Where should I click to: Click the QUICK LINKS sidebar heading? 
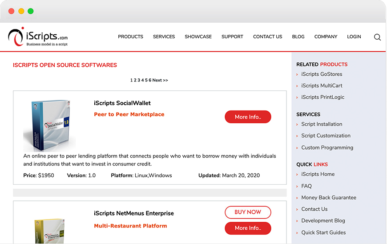coord(312,164)
